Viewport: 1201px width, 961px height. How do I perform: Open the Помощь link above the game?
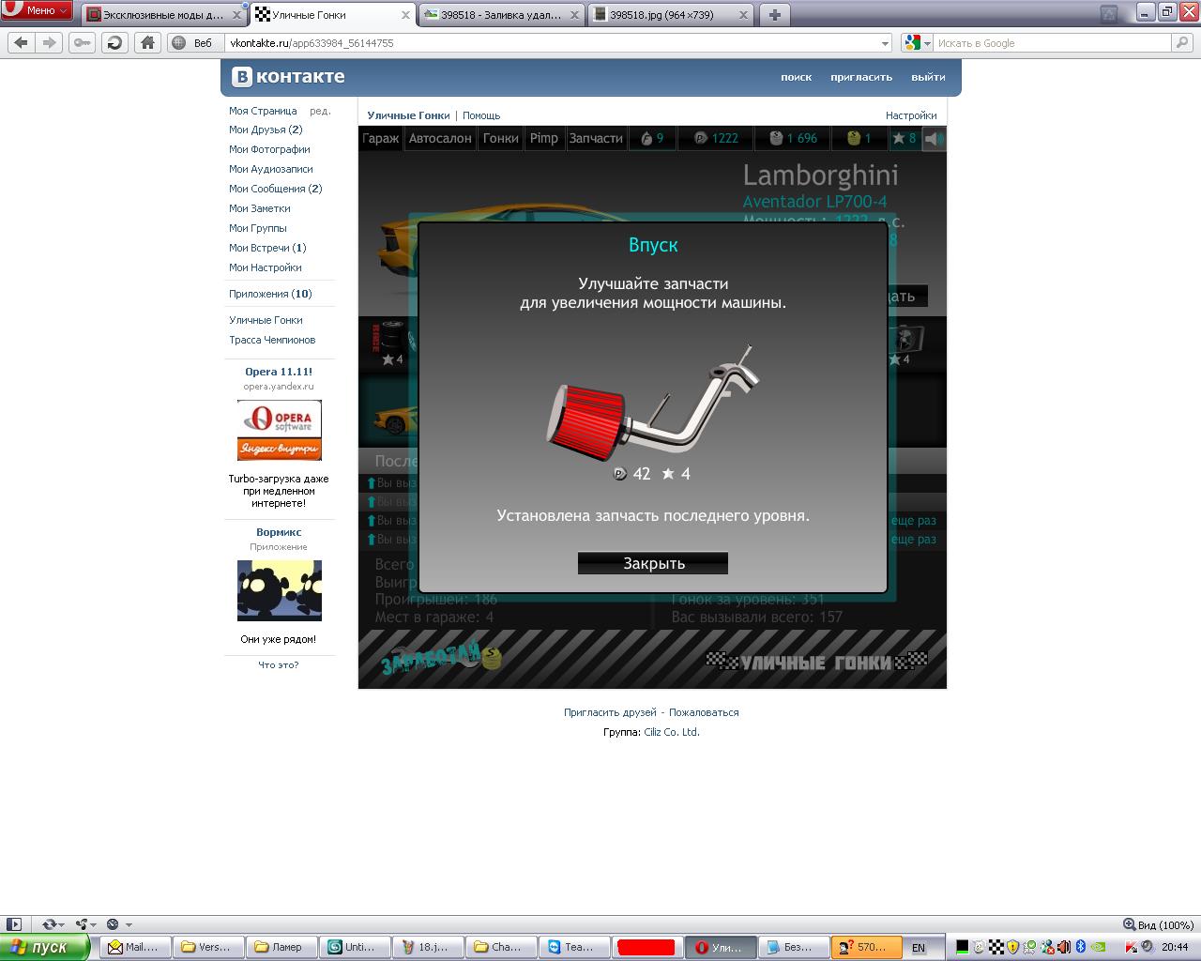click(x=481, y=115)
